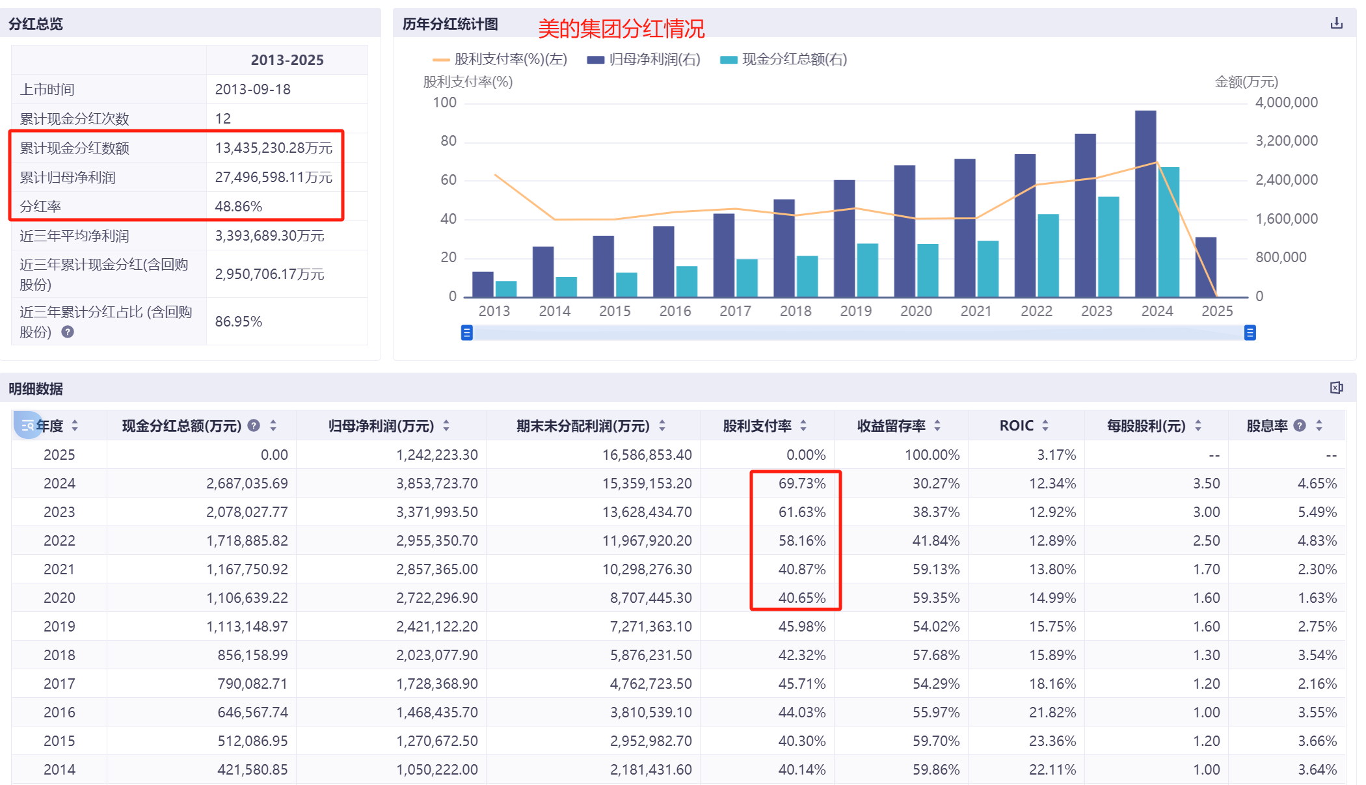Select 2024 cash dividend value 2,687,035.69

pos(247,483)
